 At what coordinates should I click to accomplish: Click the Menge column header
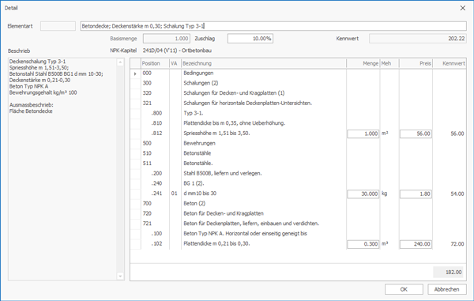tap(363, 63)
